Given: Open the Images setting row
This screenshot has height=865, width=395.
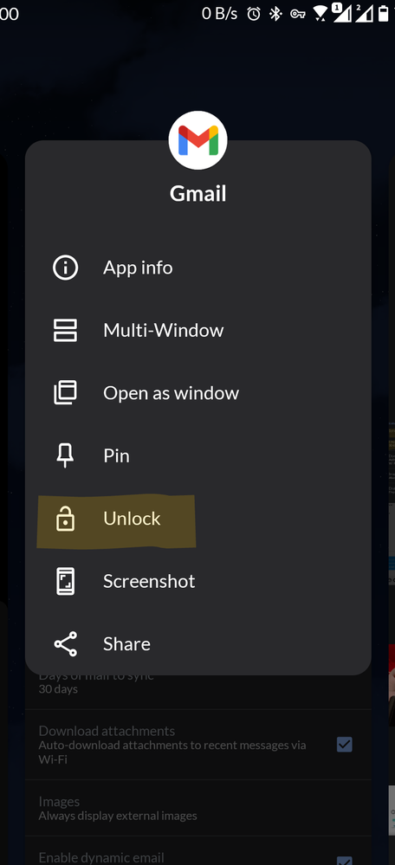Looking at the screenshot, I should [x=198, y=808].
